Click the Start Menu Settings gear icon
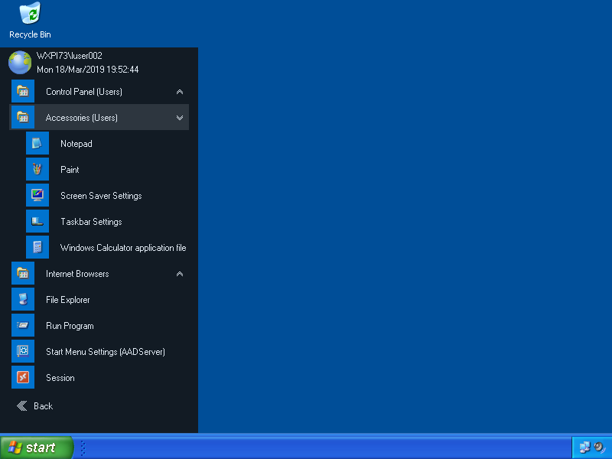 [x=23, y=352]
